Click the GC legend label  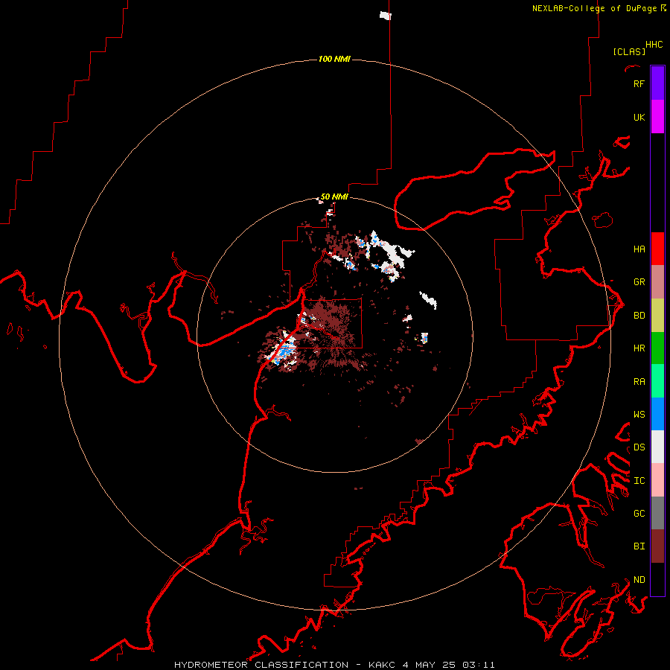tap(639, 513)
